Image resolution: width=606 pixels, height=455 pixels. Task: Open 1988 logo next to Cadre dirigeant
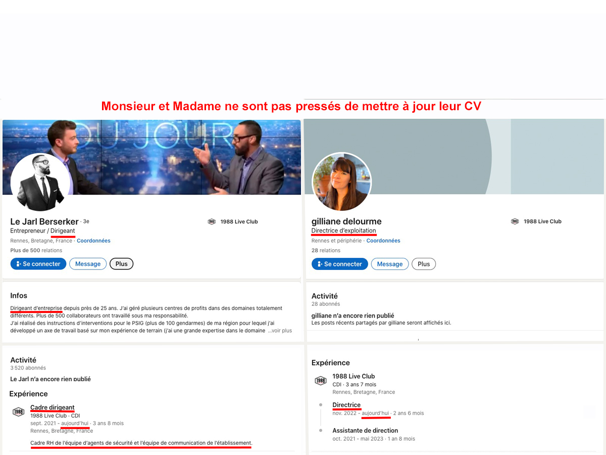coord(19,412)
